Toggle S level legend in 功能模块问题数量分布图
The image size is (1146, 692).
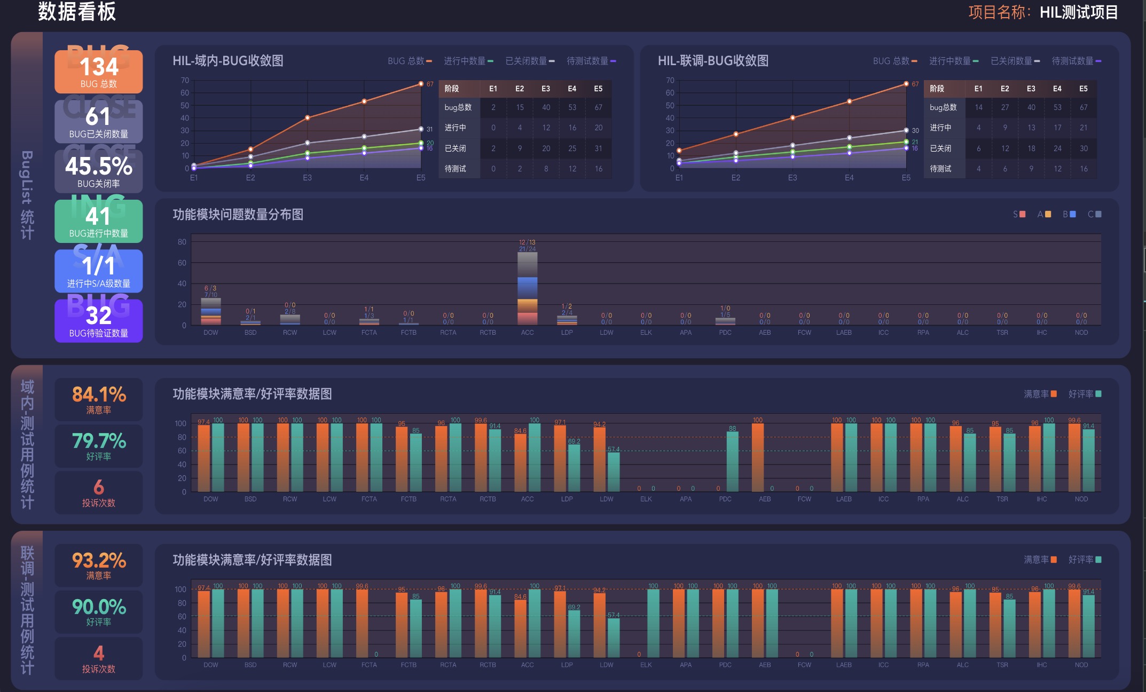click(x=1019, y=214)
